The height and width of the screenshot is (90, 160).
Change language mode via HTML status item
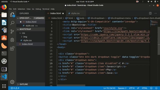[x=144, y=88]
